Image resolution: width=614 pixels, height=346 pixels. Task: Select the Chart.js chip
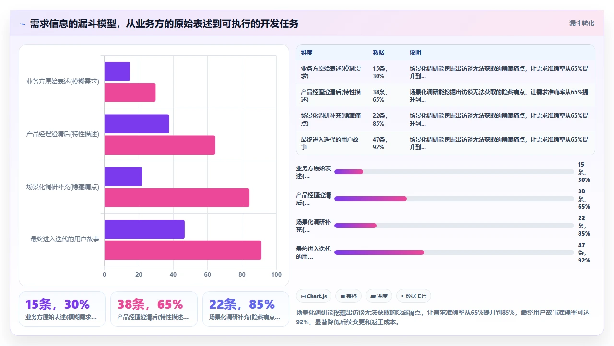point(314,296)
